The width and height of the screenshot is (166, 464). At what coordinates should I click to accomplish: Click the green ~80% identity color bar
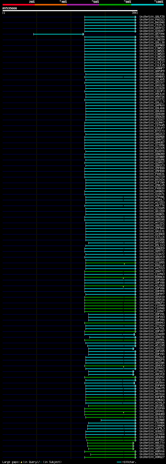115,4
